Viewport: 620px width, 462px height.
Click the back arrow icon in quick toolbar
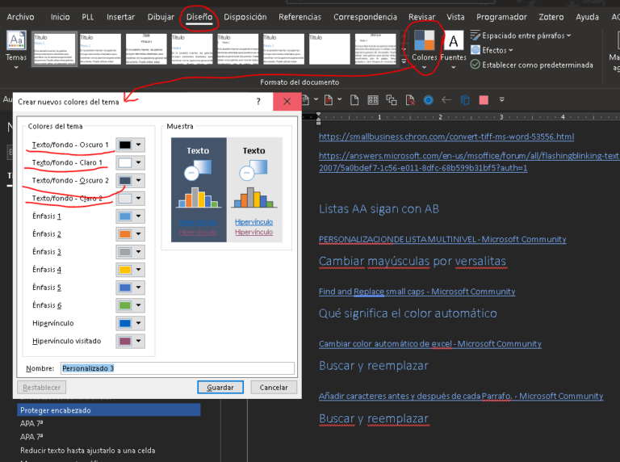point(446,100)
